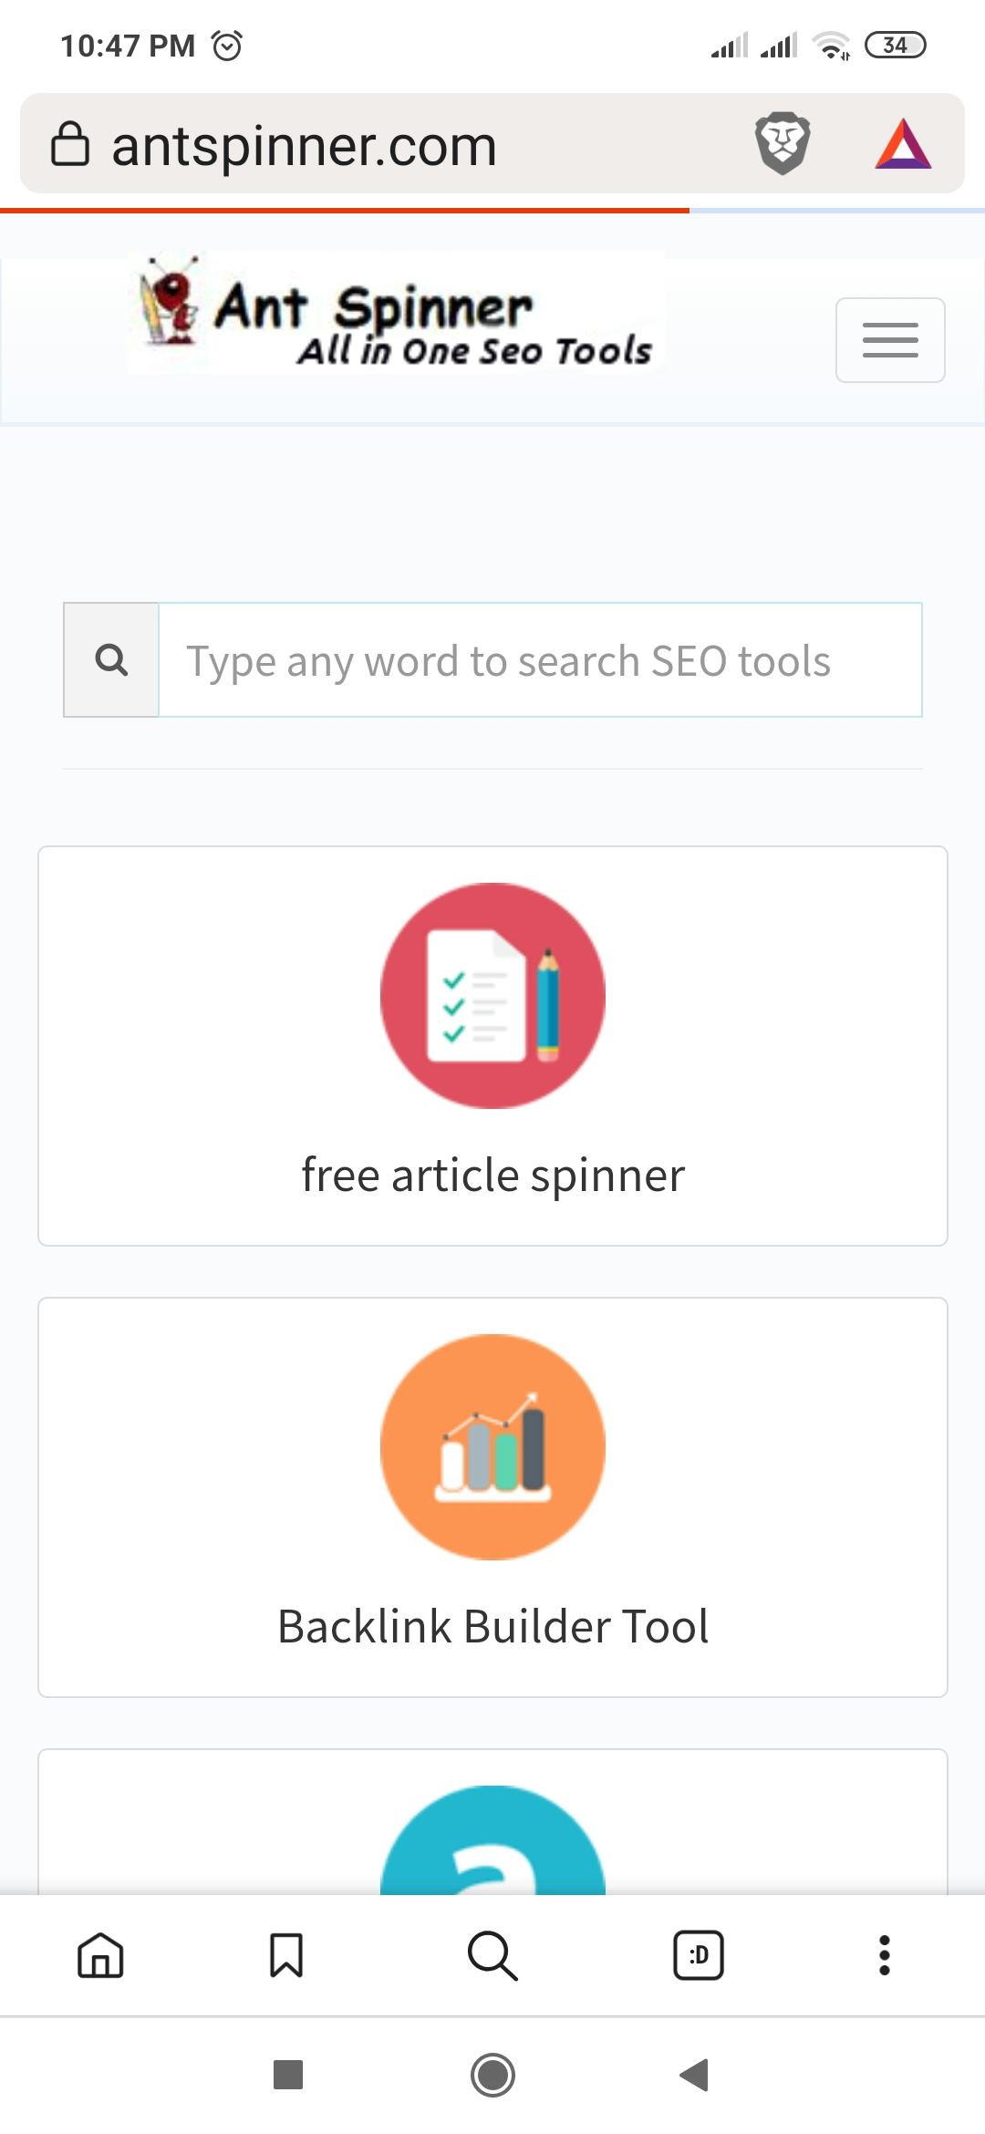This screenshot has width=985, height=2134.
Task: Open the three-dot browser options menu
Action: 883,1954
